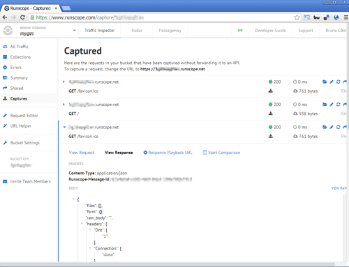Collapse the "headers" JSON node
This screenshot has height=267, width=349.
pyautogui.click(x=82, y=224)
